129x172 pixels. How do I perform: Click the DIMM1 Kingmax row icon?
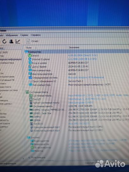click(x=31, y=110)
